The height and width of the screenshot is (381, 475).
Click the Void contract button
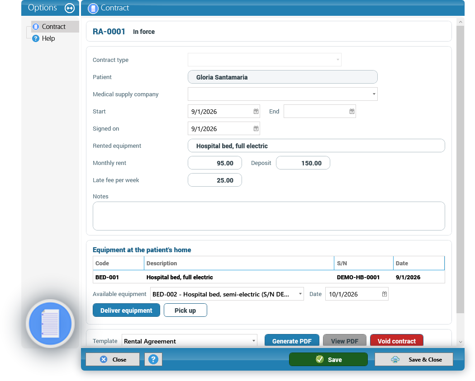click(x=397, y=340)
